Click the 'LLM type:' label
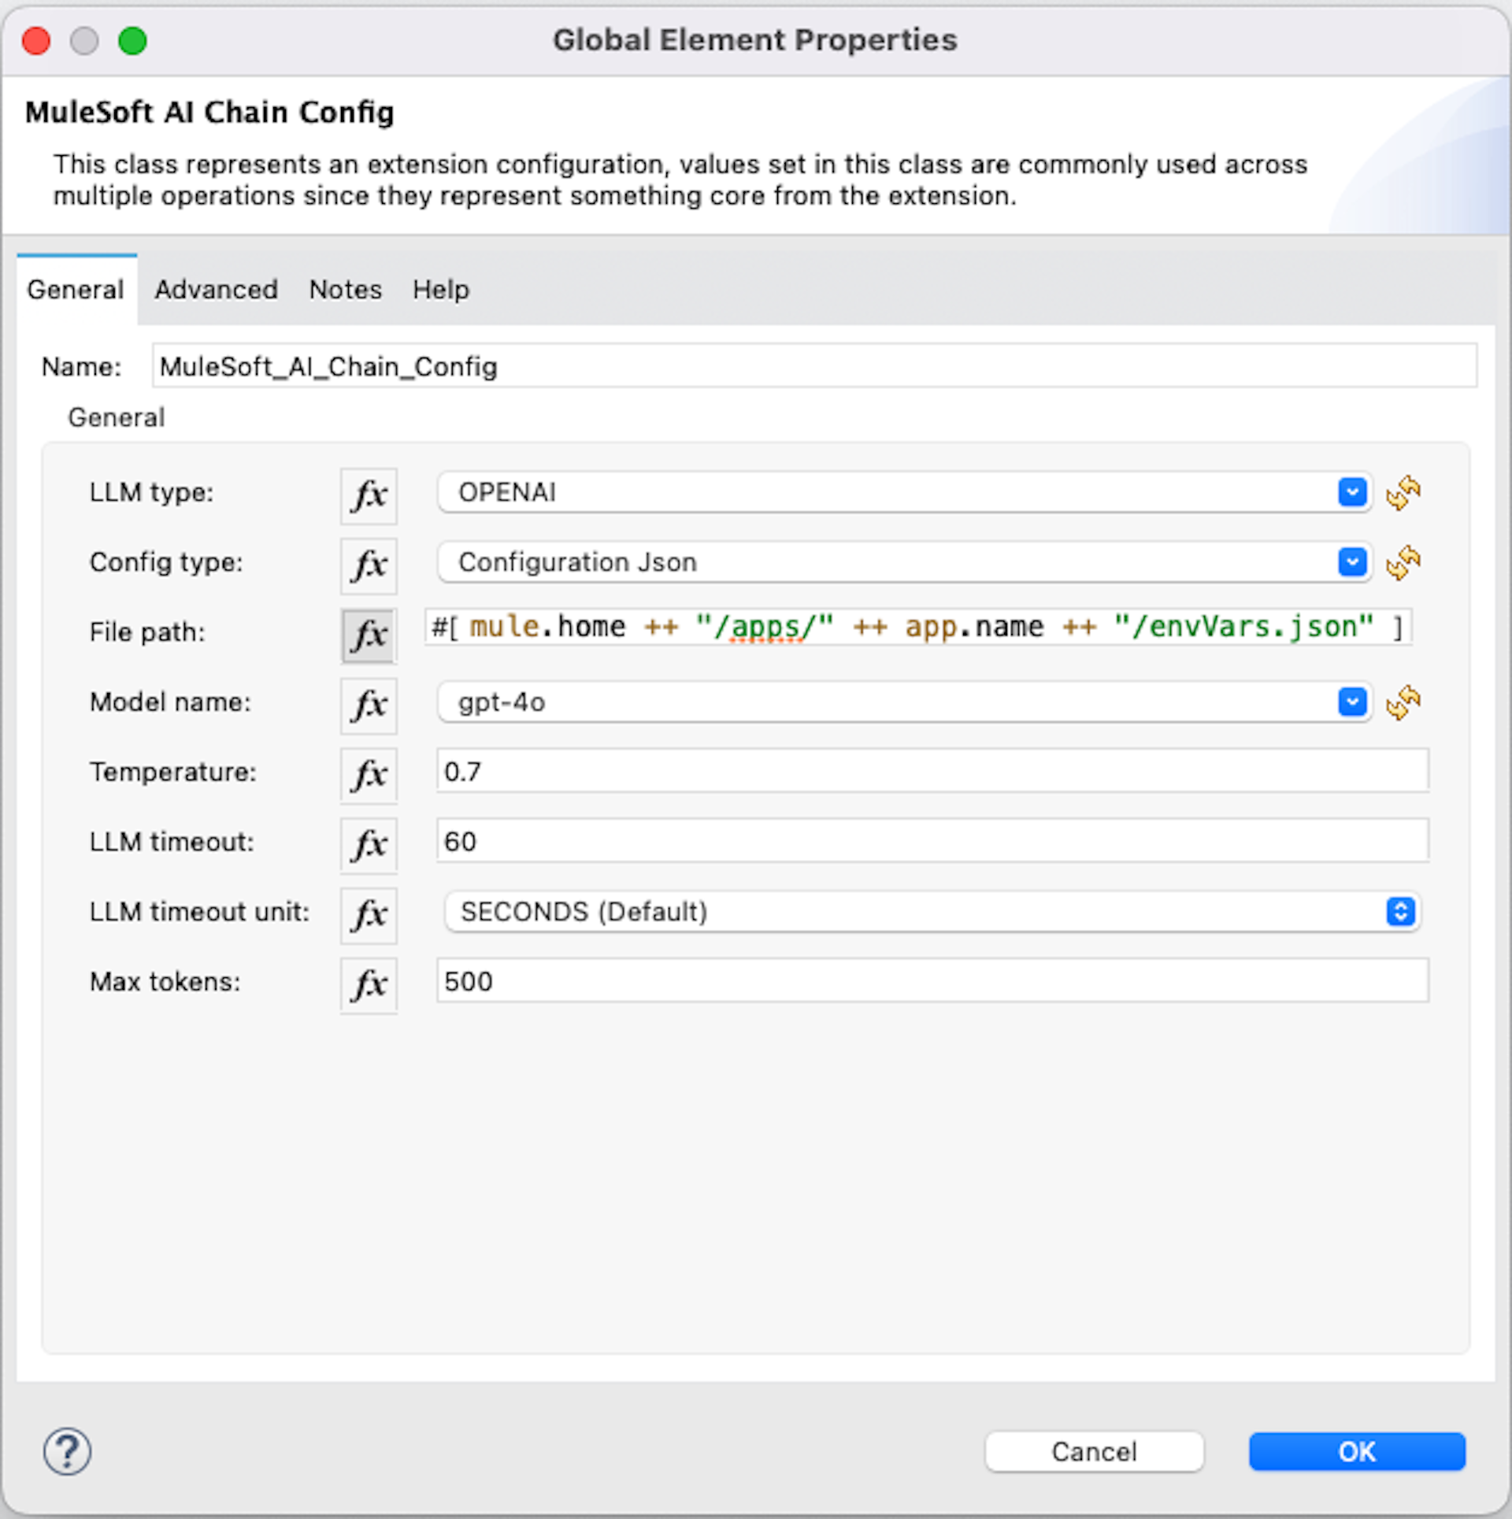 (x=151, y=493)
